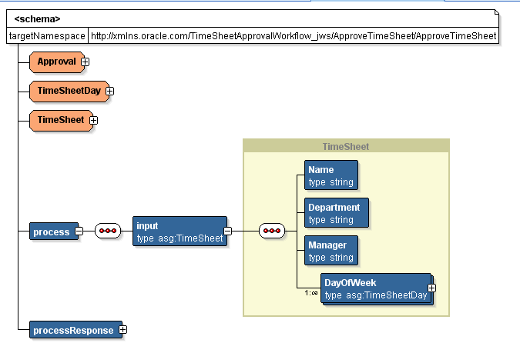This screenshot has width=520, height=363.
Task: Click the Approval type shape
Action: (55, 62)
